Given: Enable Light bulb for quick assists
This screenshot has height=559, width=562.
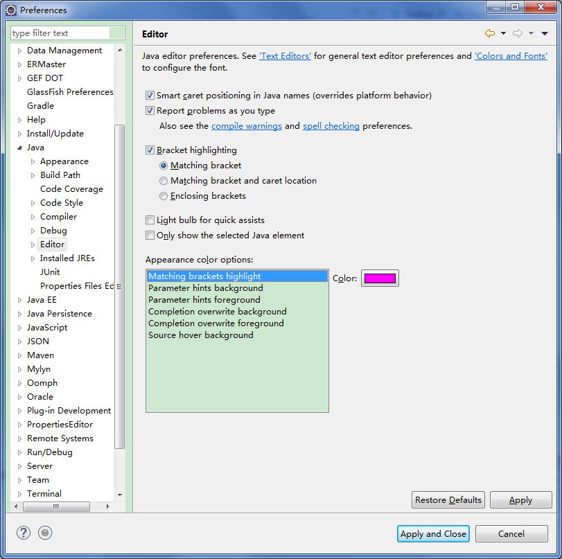Looking at the screenshot, I should (x=150, y=220).
